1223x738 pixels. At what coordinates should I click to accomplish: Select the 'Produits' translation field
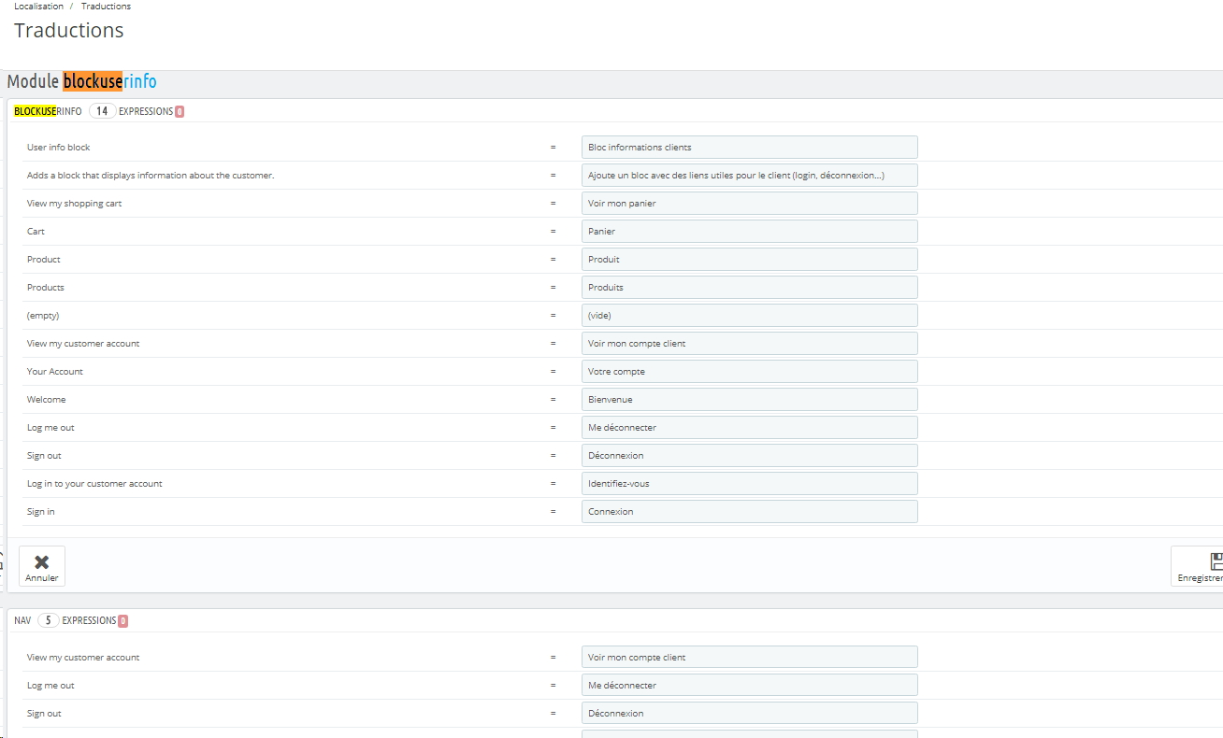click(749, 287)
